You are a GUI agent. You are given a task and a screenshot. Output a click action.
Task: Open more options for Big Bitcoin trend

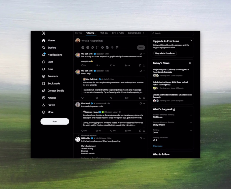tap(191, 115)
